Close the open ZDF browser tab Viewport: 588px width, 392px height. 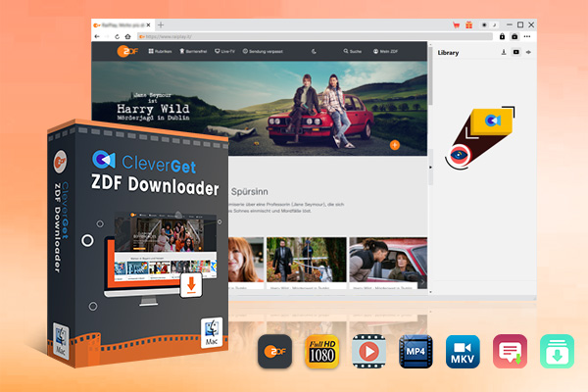click(149, 25)
